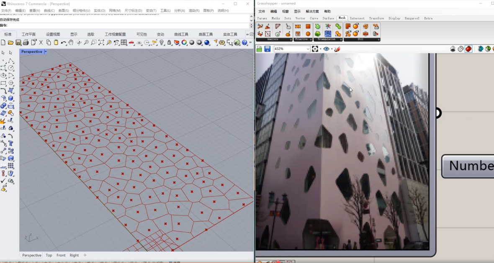The width and height of the screenshot is (494, 263).
Task: Click the Print icon in Rhino toolbar
Action: 26,43
